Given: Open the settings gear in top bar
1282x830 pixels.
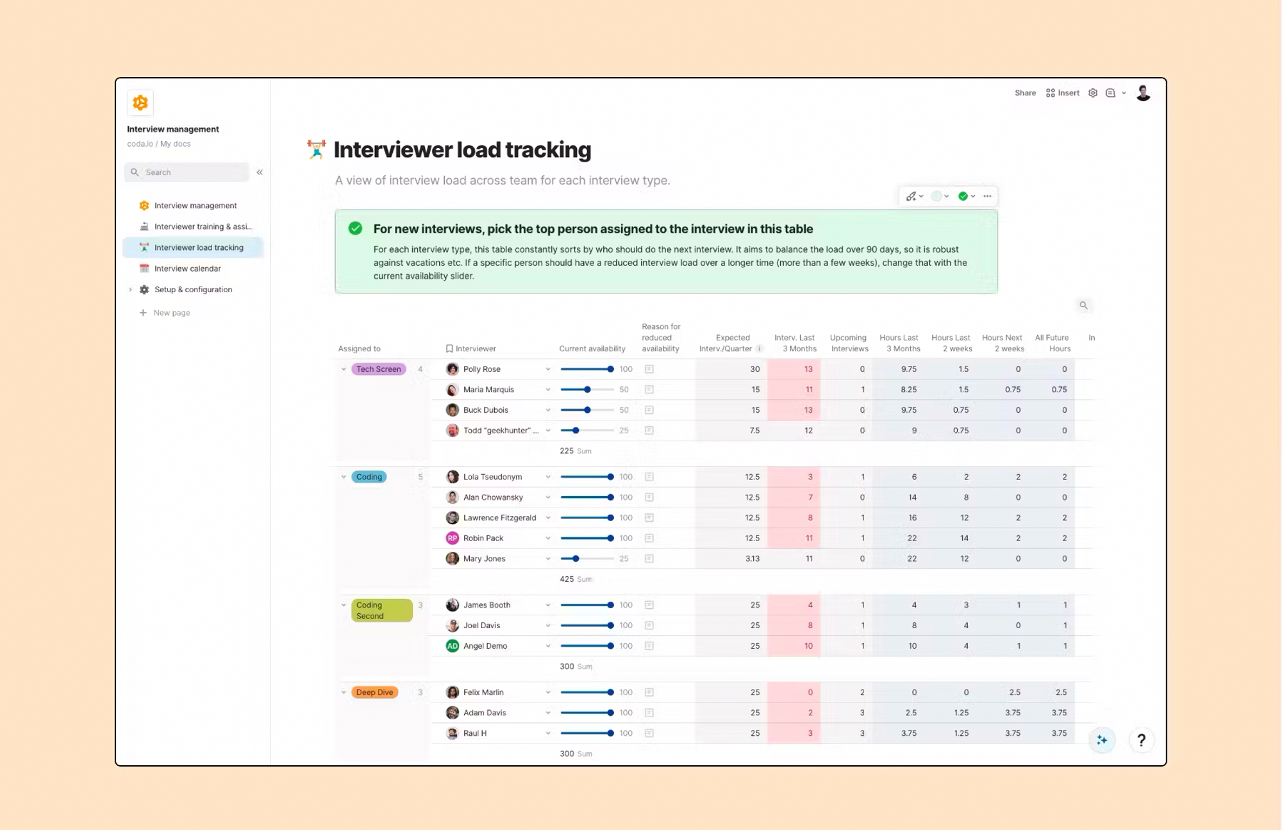Looking at the screenshot, I should pos(1093,93).
